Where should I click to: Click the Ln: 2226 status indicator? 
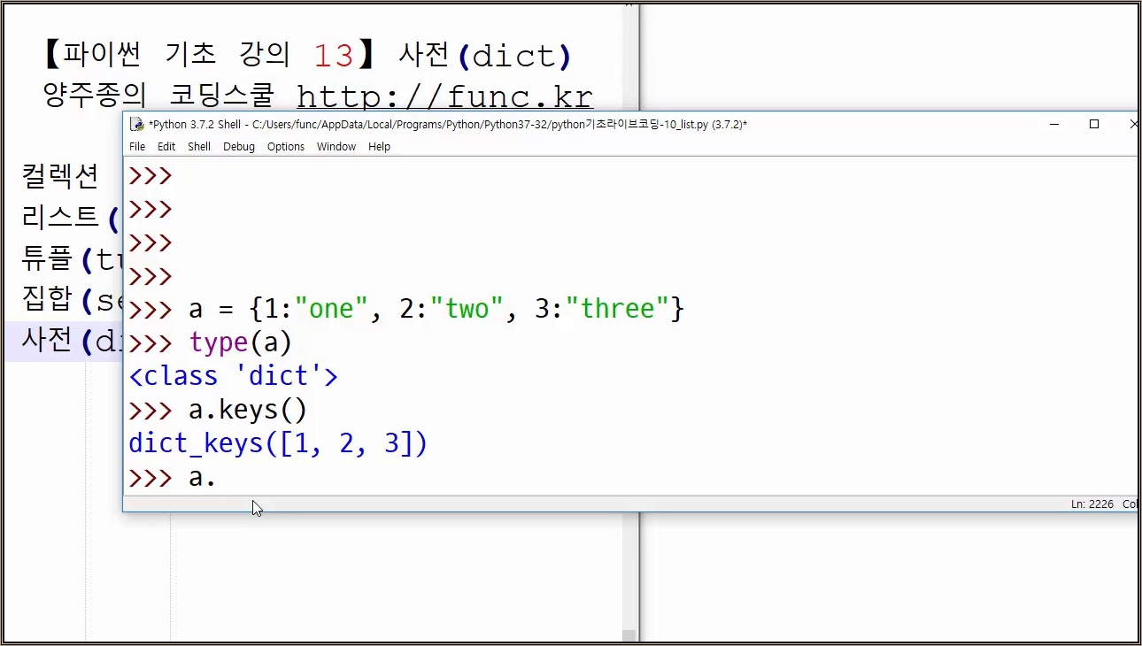(x=1092, y=504)
